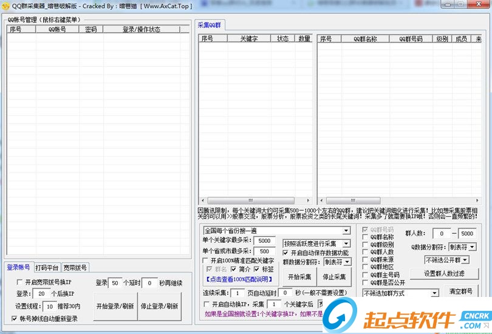492x334 pixels.
Task: Toggle the 标签 checkbox
Action: tap(257, 269)
